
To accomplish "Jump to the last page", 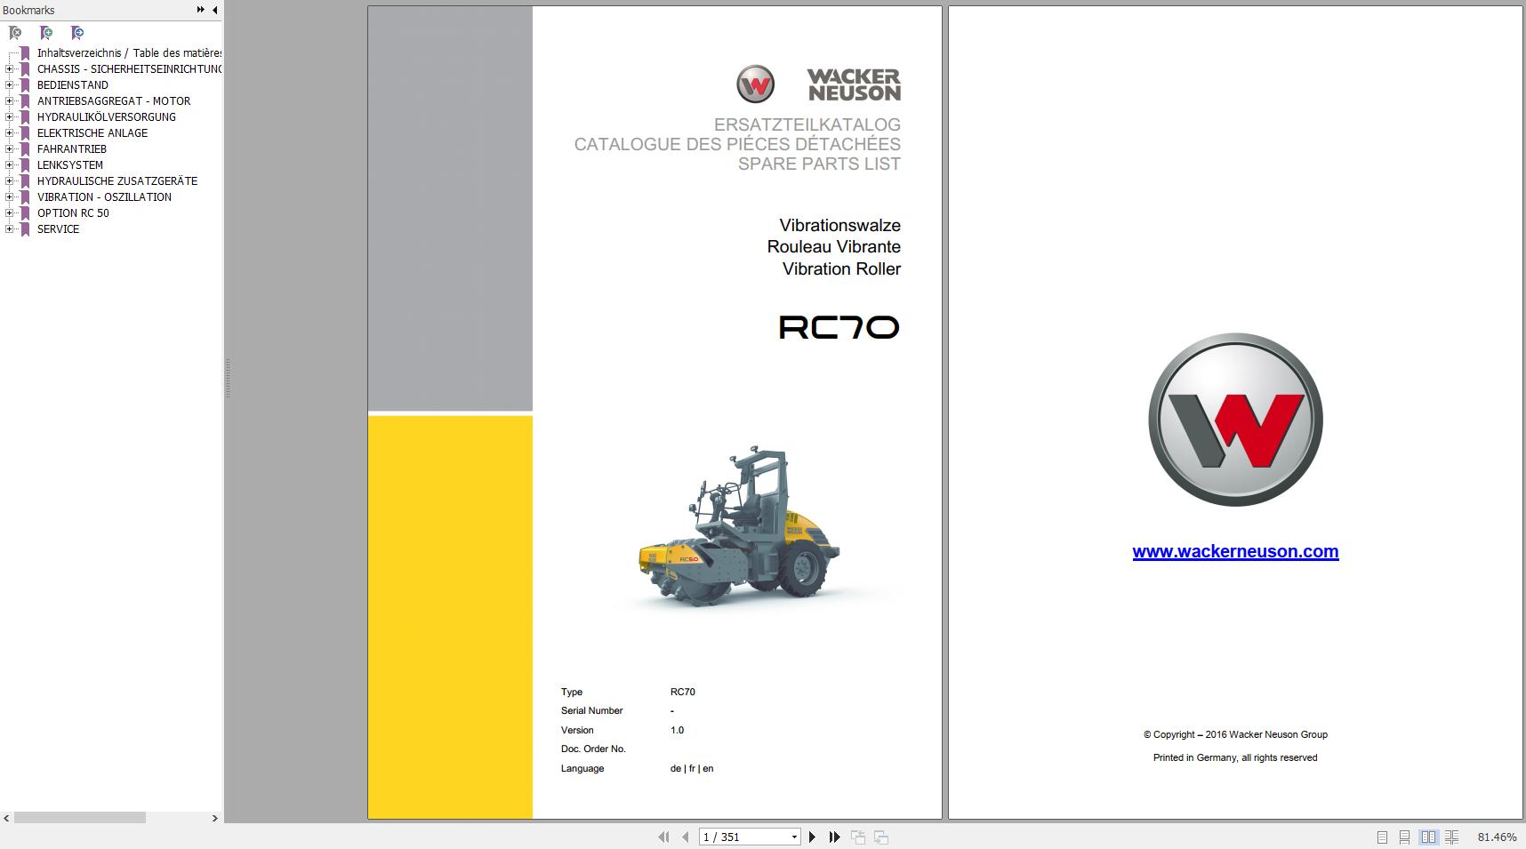I will (834, 837).
